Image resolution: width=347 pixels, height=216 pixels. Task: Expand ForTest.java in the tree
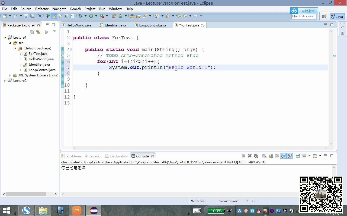pyautogui.click(x=20, y=53)
